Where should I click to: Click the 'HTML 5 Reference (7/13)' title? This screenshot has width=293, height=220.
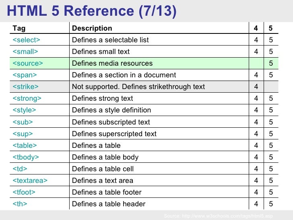[92, 11]
